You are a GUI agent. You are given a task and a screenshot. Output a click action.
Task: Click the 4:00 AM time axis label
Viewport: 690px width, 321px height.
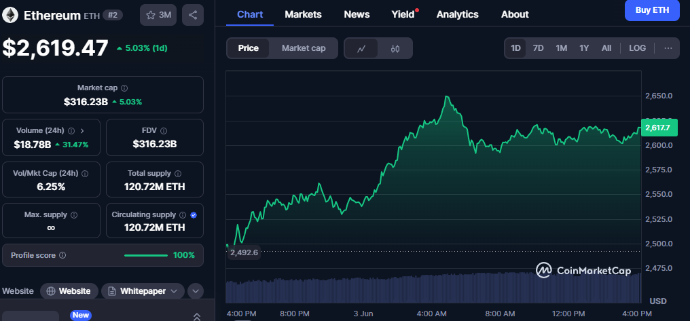(432, 314)
